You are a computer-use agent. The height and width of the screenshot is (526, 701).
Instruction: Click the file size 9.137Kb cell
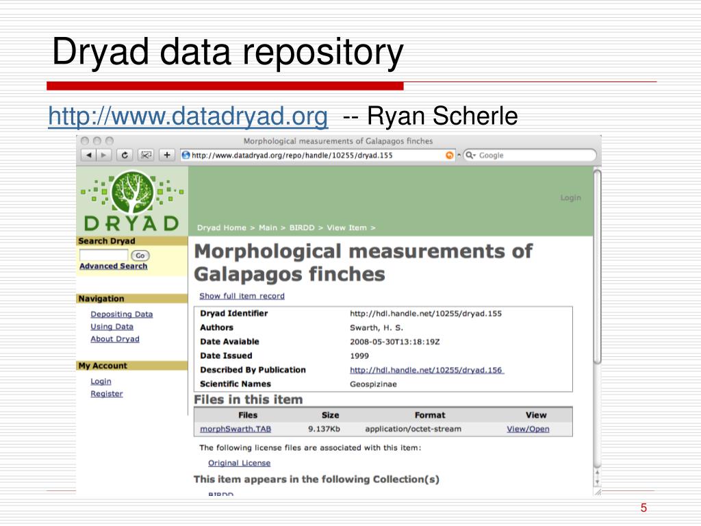(x=324, y=429)
